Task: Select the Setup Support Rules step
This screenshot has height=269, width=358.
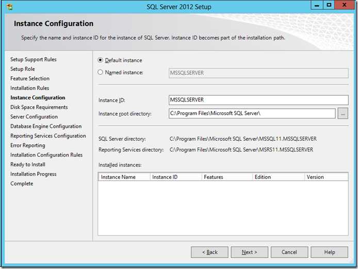Action: [x=34, y=59]
